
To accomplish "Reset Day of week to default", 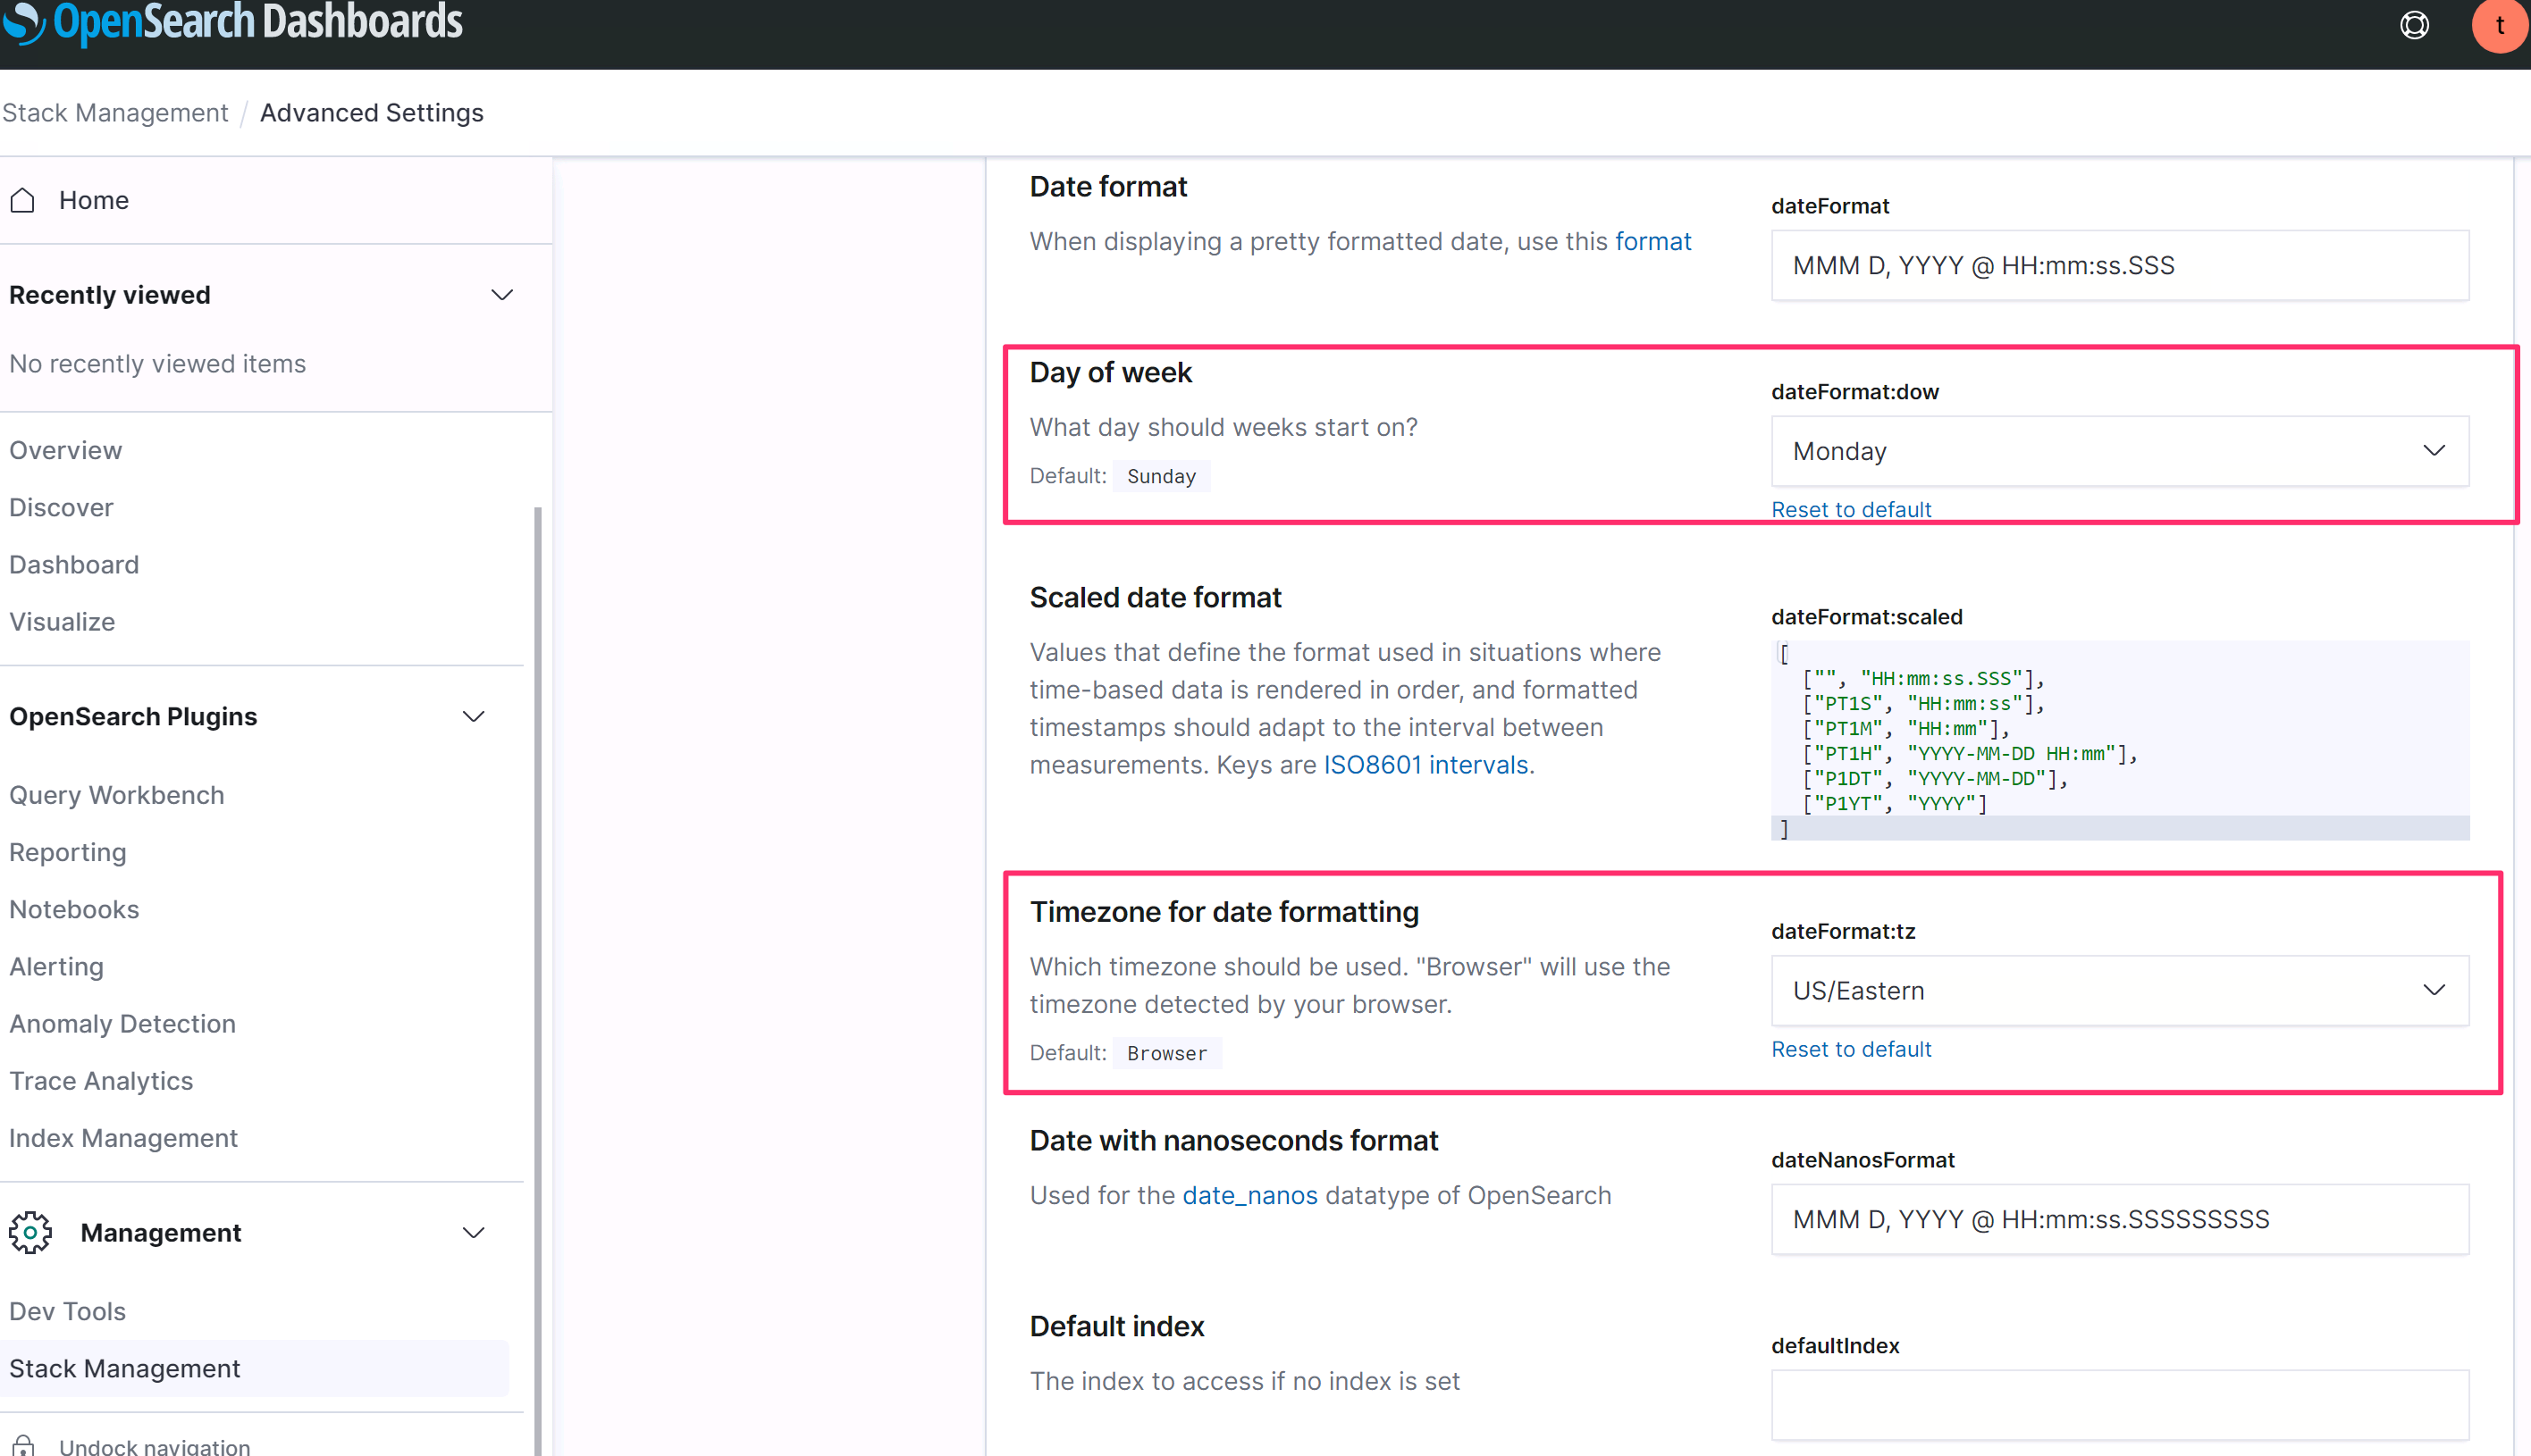I will click(x=1851, y=509).
